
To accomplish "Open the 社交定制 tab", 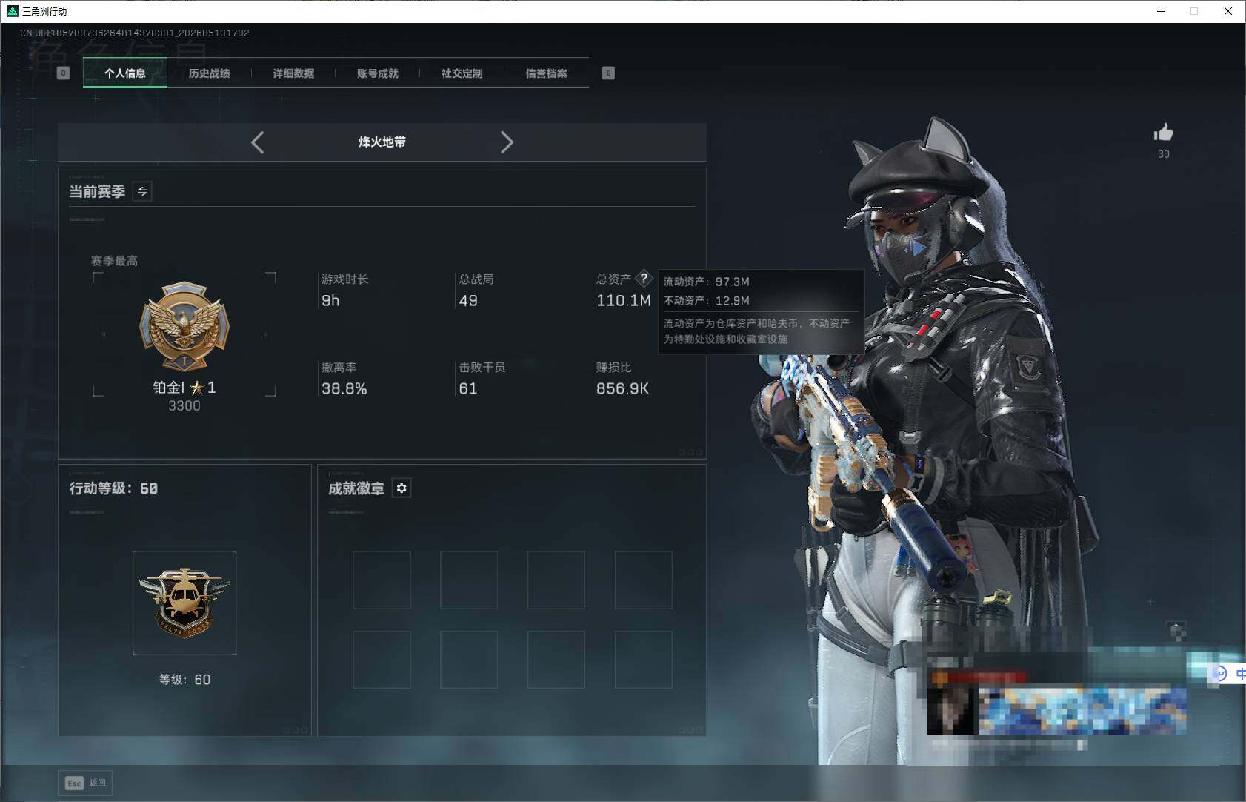I will (462, 73).
